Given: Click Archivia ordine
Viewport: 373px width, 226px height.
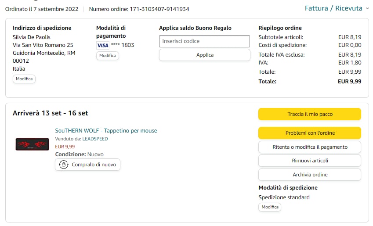Looking at the screenshot, I should click(309, 175).
